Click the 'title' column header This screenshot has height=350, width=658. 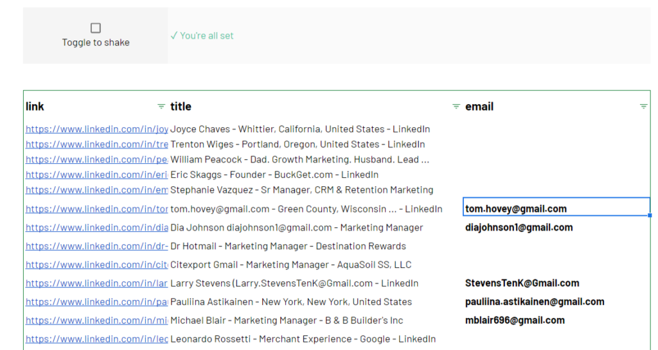click(181, 107)
